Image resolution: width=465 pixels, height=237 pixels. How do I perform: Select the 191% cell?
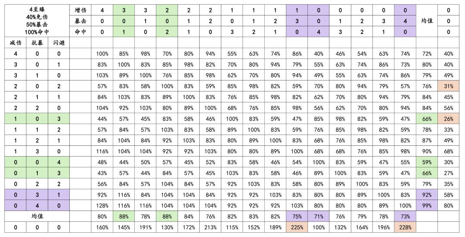click(146, 227)
